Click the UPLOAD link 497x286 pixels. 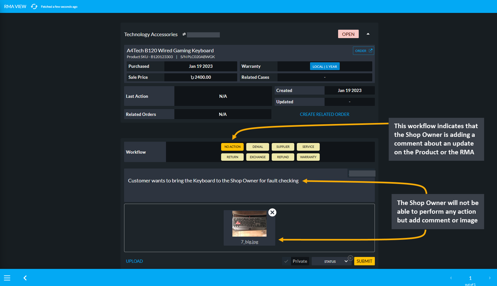[134, 261]
